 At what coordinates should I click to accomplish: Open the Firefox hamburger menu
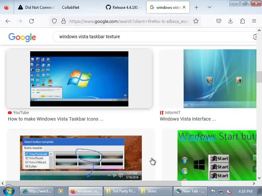coord(254,21)
